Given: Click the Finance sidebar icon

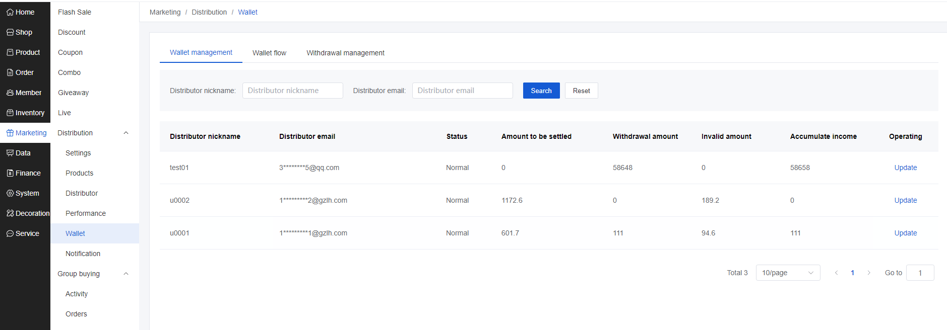Looking at the screenshot, I should (x=10, y=173).
